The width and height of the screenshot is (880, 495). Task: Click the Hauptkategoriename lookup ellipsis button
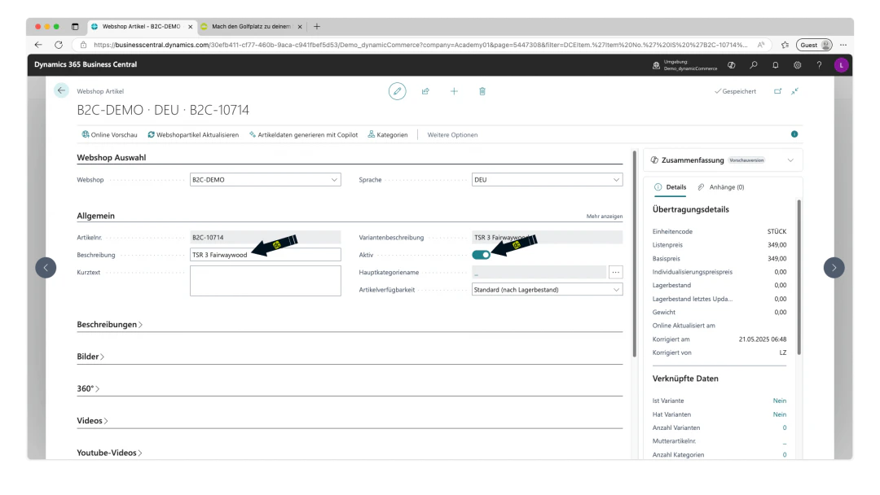pyautogui.click(x=616, y=273)
